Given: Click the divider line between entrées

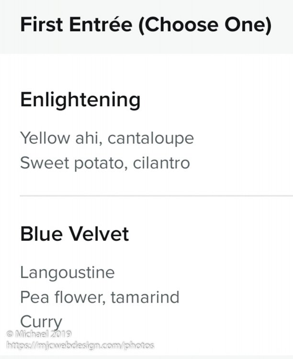Looking at the screenshot, I should click(156, 196).
